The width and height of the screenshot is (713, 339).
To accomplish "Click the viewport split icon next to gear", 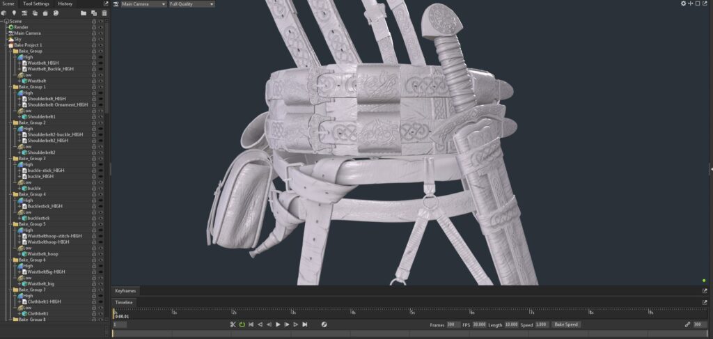I will click(x=690, y=3).
